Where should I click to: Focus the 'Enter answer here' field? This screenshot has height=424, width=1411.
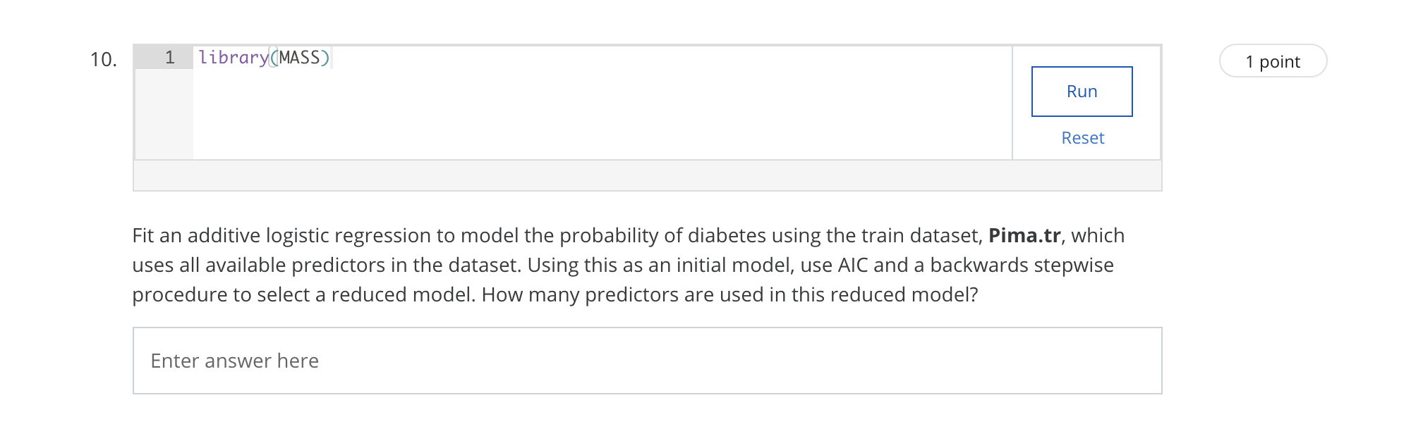tap(647, 361)
